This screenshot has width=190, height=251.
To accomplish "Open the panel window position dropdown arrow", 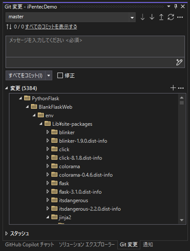I will [169, 6].
